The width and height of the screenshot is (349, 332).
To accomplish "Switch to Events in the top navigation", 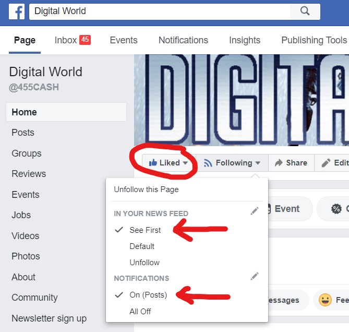I will pos(124,40).
